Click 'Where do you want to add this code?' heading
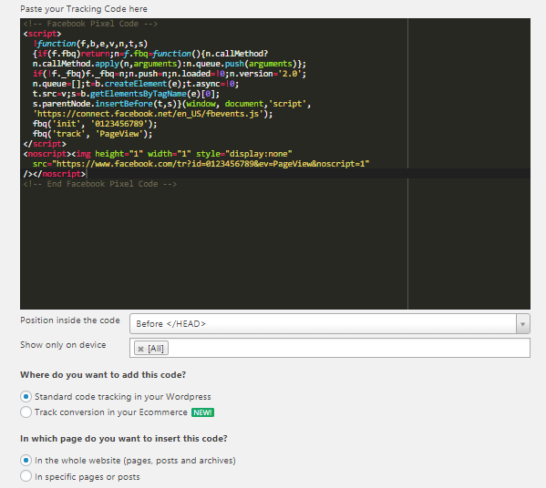The image size is (546, 488). pos(103,375)
